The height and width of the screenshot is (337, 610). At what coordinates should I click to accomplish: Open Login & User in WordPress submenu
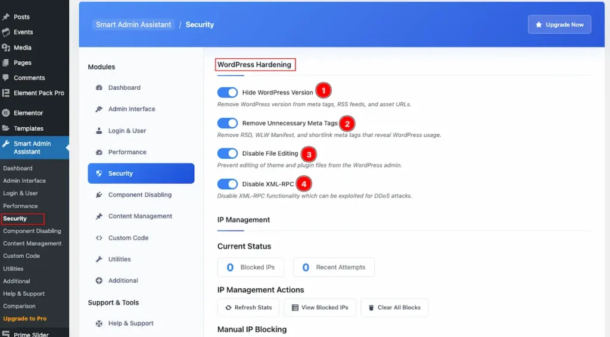click(20, 193)
